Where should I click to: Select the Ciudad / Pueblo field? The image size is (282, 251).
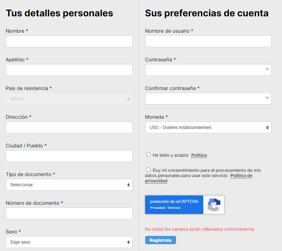69,156
